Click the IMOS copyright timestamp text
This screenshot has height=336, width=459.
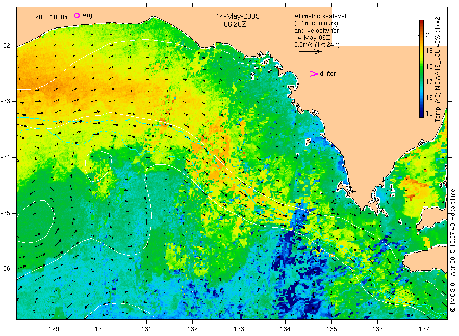[452, 250]
